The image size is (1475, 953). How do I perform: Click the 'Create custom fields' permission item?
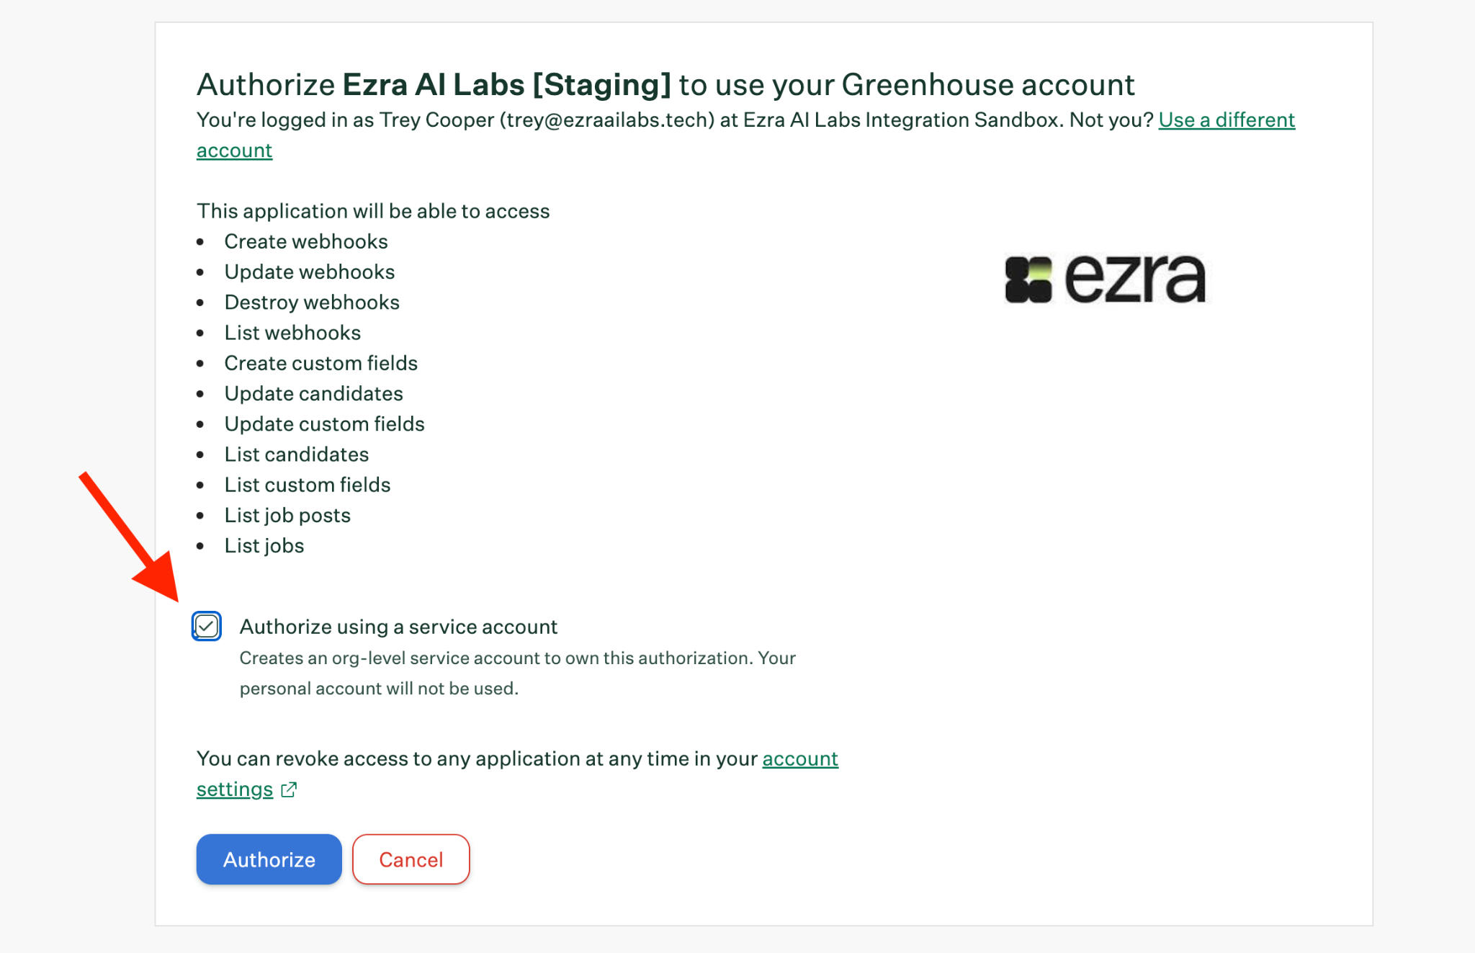click(321, 363)
